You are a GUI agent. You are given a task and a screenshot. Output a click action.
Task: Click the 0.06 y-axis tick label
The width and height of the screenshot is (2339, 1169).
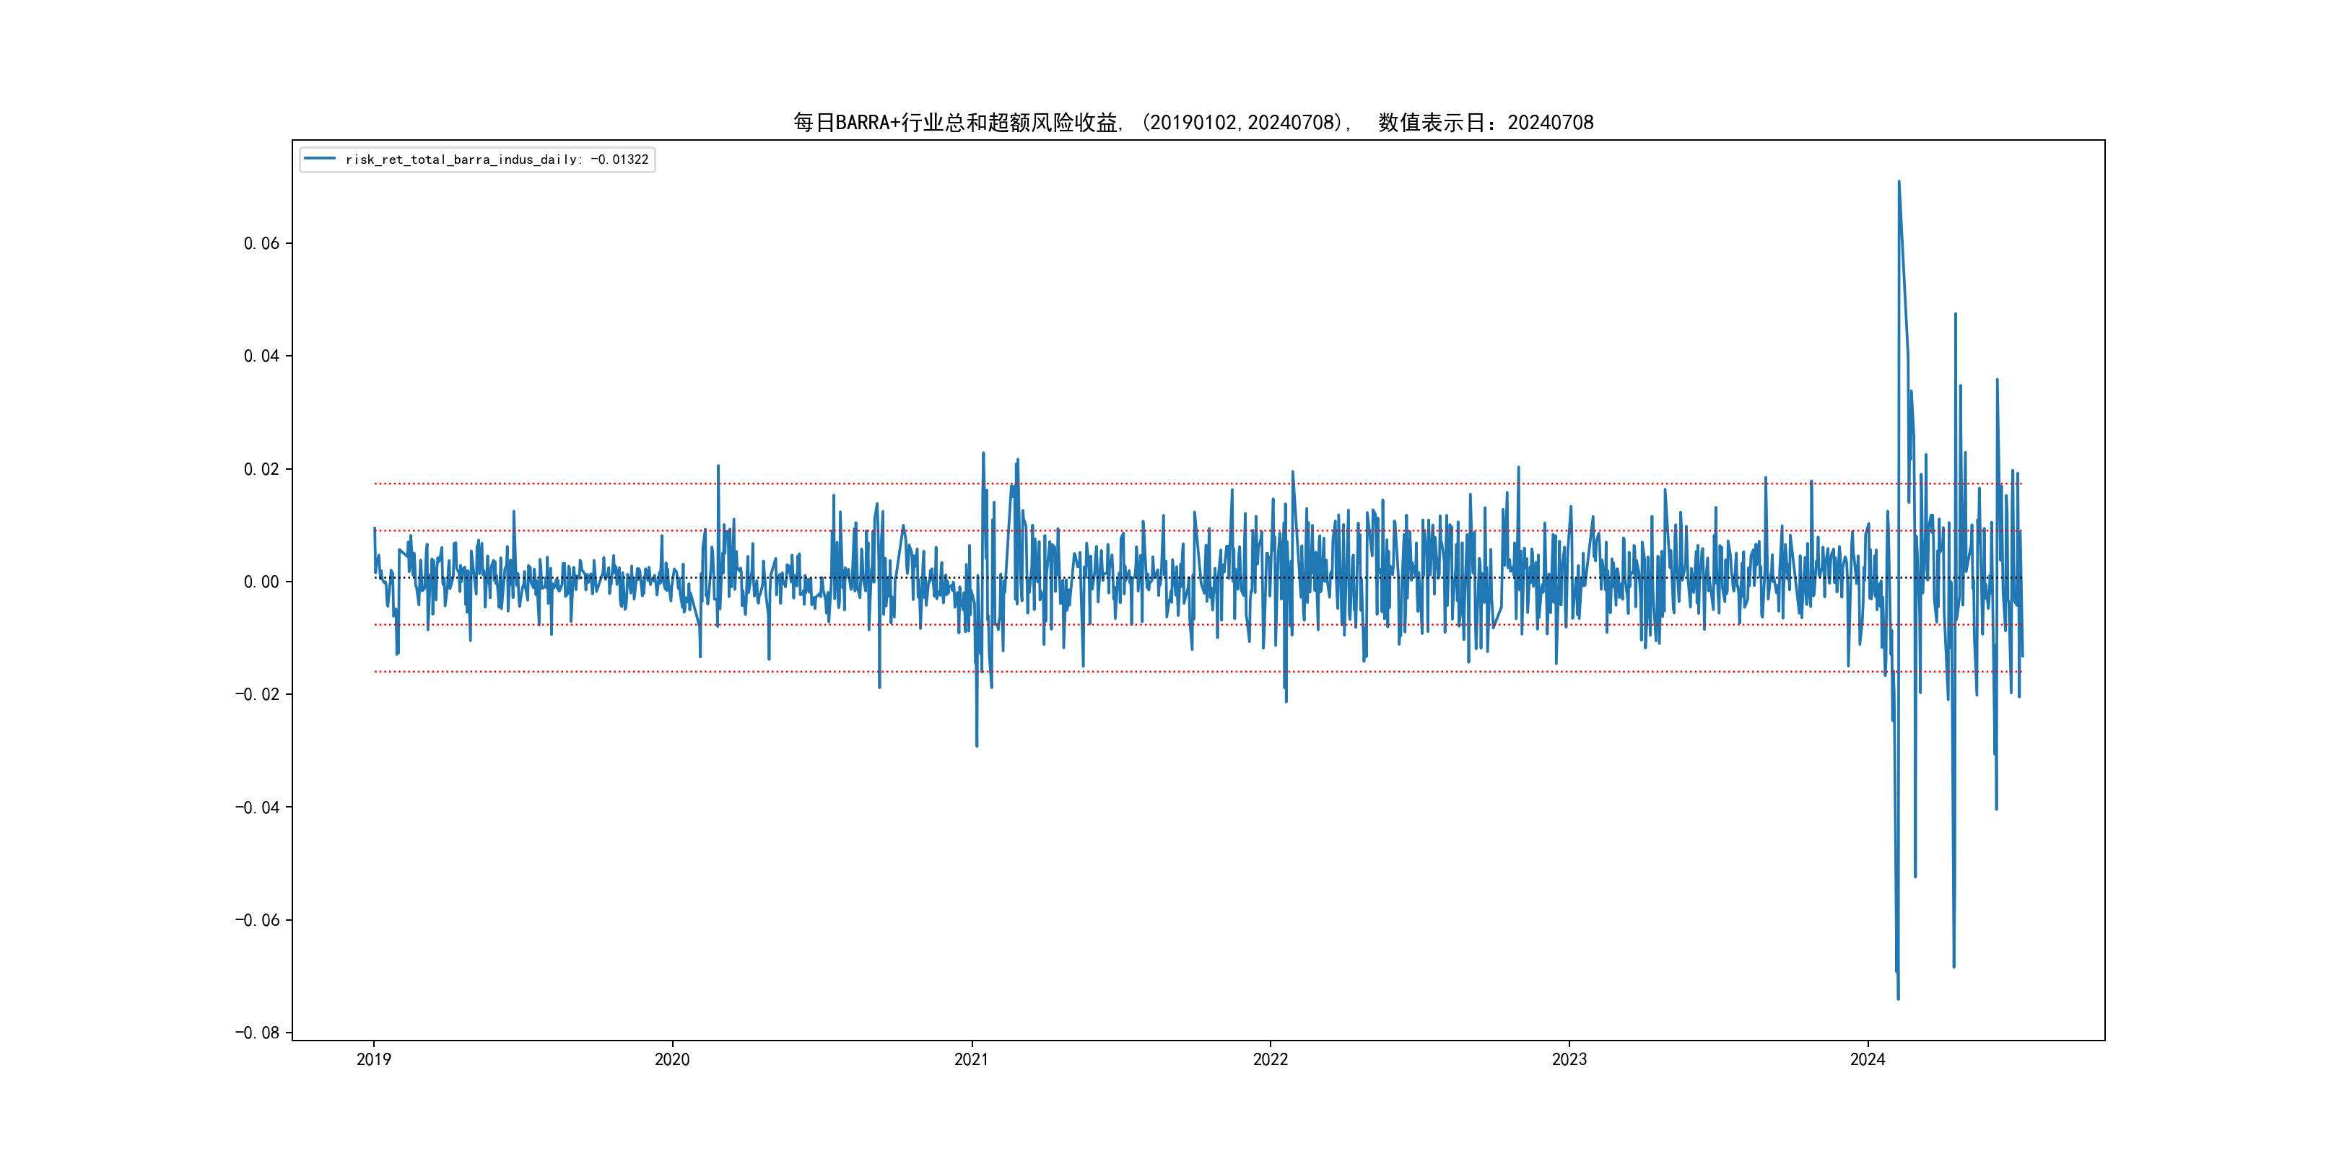tap(261, 243)
